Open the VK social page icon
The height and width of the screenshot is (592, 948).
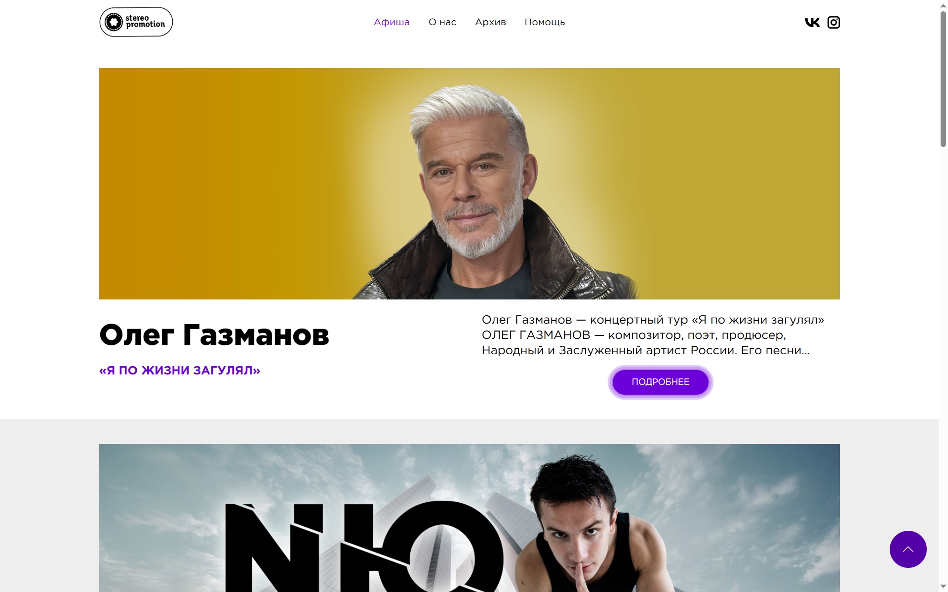pyautogui.click(x=812, y=22)
